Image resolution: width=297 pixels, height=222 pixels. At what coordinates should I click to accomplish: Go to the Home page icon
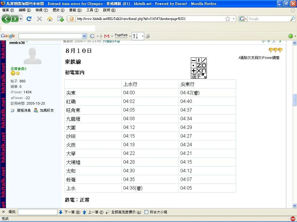tap(50, 19)
